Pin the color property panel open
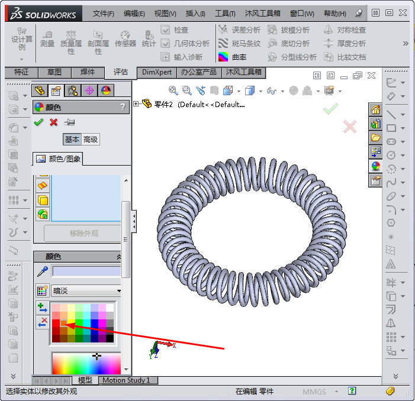Screen dimensions: 415x401 pos(69,122)
